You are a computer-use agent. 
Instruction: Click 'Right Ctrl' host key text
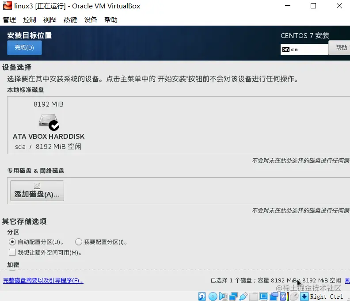click(x=326, y=297)
